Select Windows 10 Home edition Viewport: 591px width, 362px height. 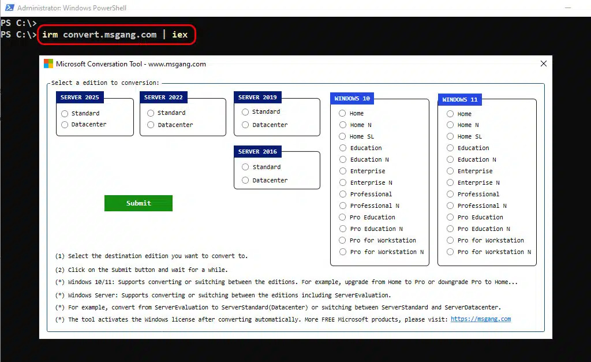click(343, 114)
